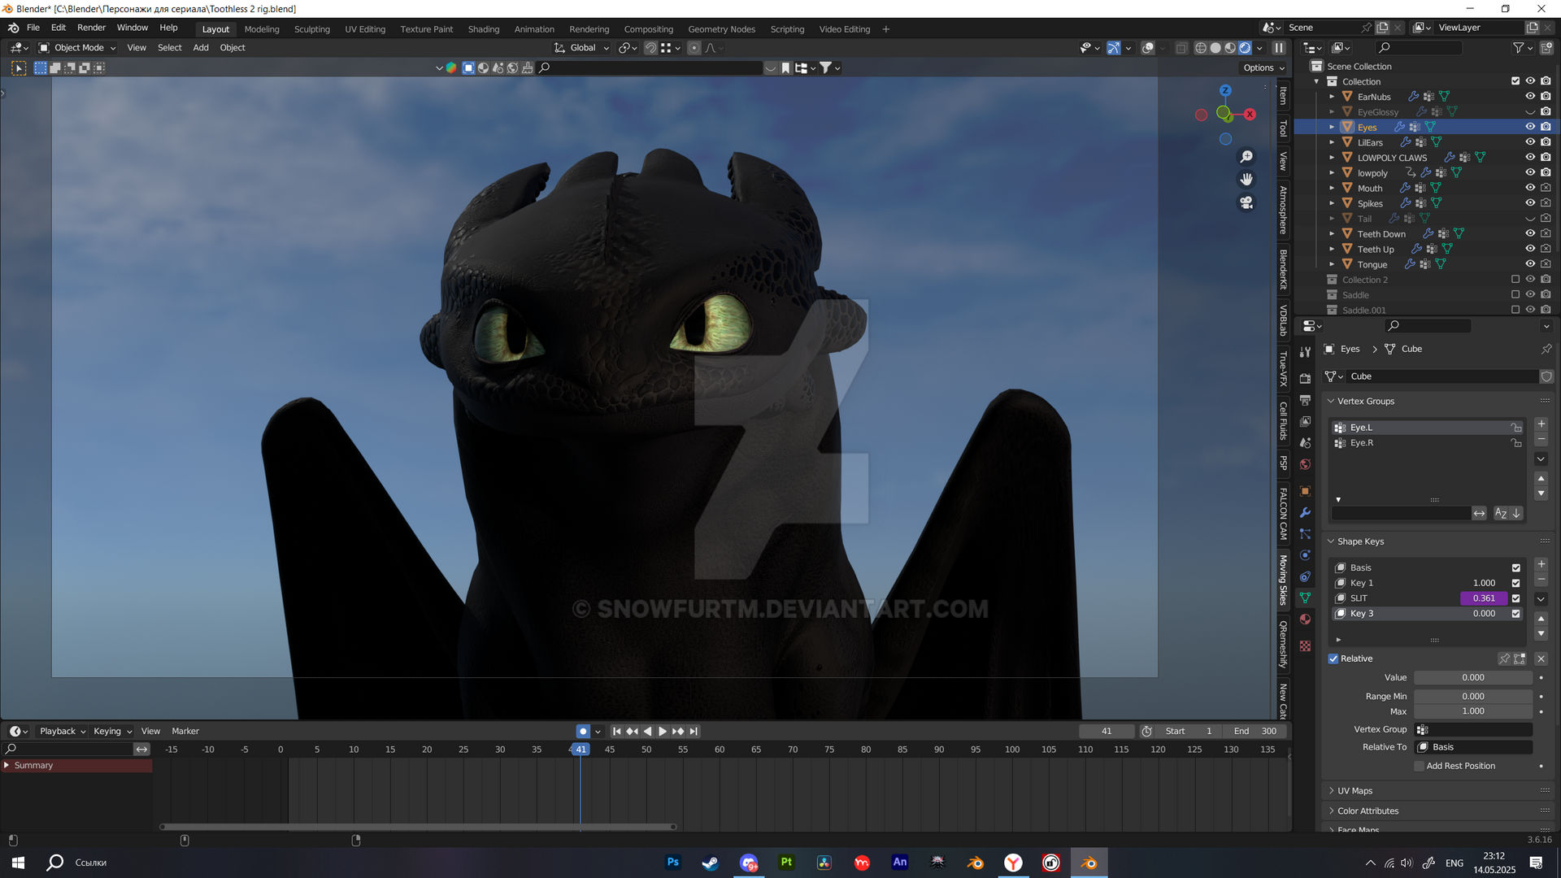1561x878 pixels.
Task: Open the Object Mode dropdown
Action: pos(77,47)
